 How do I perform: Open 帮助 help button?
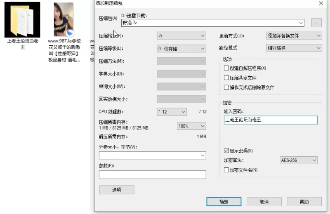click(304, 202)
